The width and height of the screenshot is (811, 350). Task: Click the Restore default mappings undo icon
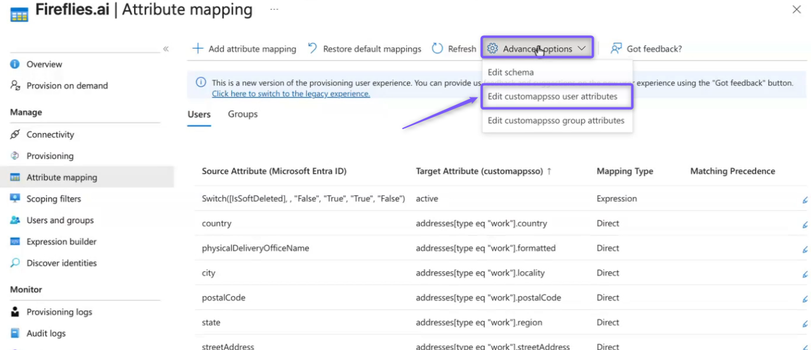tap(312, 48)
